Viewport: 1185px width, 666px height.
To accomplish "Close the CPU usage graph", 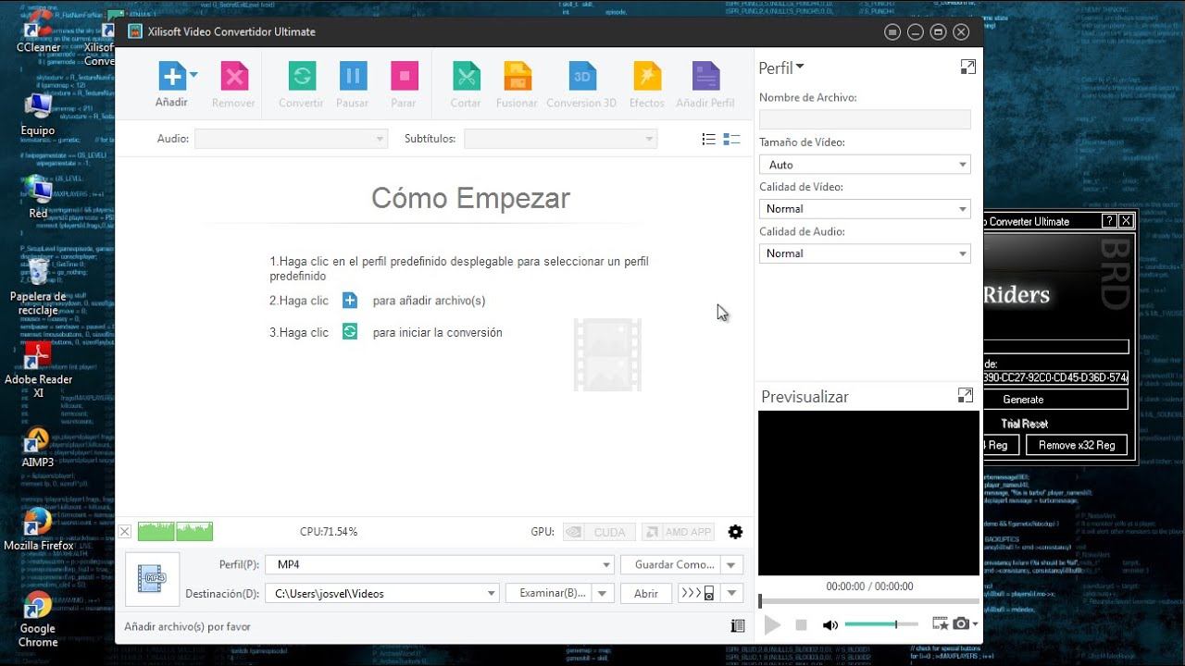I will 125,532.
